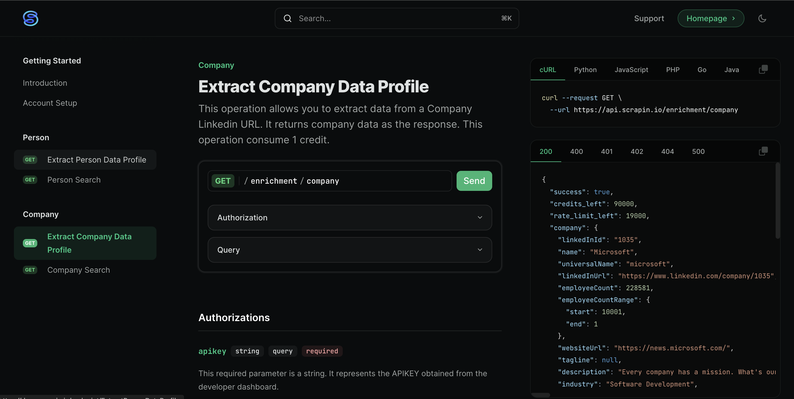Screen dimensions: 794x399
Task: Expand the Query section chevron
Action: coord(480,250)
